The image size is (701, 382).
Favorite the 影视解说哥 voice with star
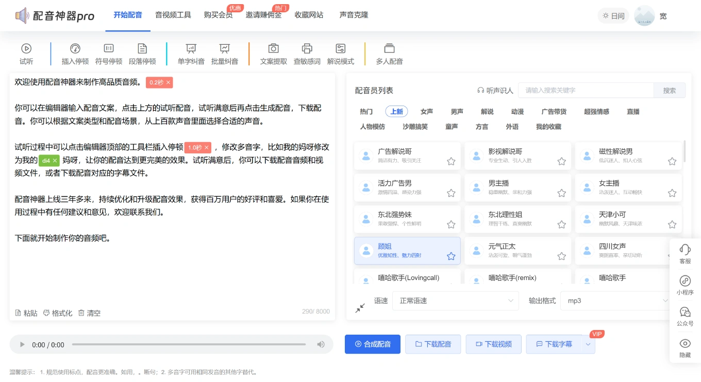[x=562, y=161]
